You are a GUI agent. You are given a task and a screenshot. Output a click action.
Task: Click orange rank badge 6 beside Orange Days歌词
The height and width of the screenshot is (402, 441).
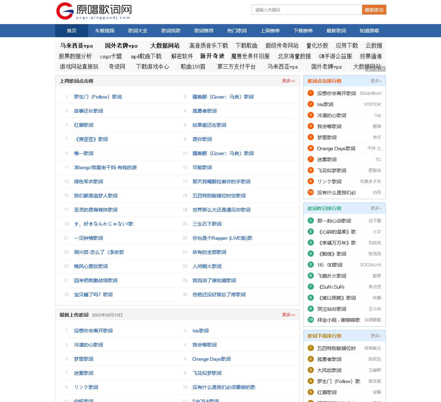[310, 148]
